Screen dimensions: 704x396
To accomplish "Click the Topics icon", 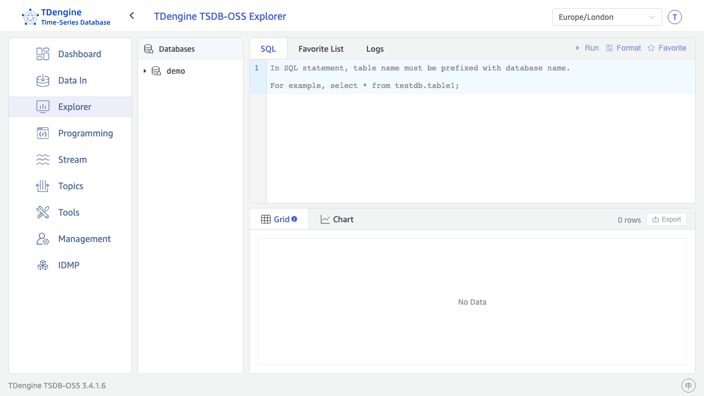I will (x=43, y=186).
